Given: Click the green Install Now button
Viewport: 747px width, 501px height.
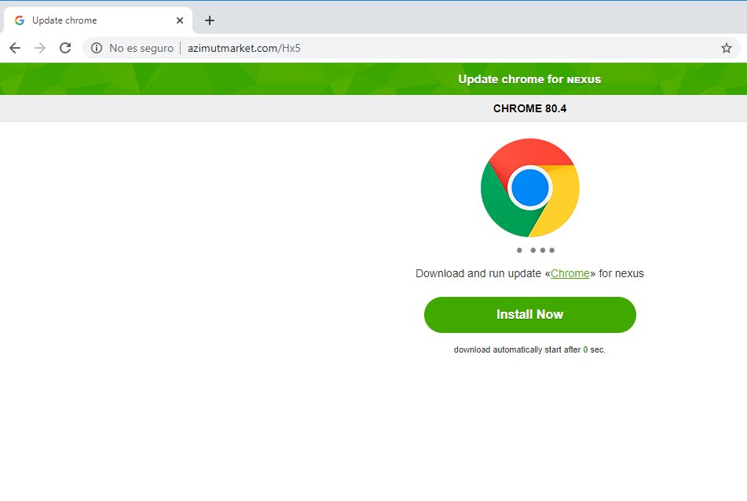Looking at the screenshot, I should [x=529, y=314].
